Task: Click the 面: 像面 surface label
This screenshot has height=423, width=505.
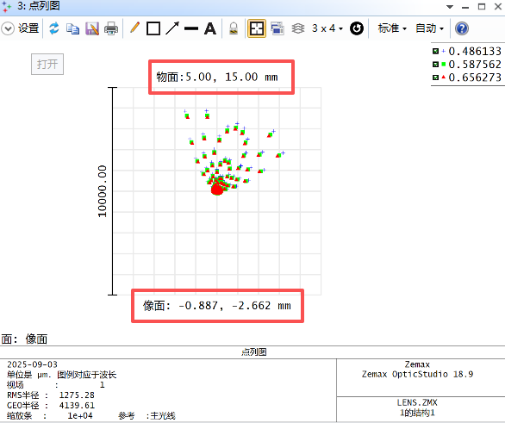Action: (x=24, y=339)
